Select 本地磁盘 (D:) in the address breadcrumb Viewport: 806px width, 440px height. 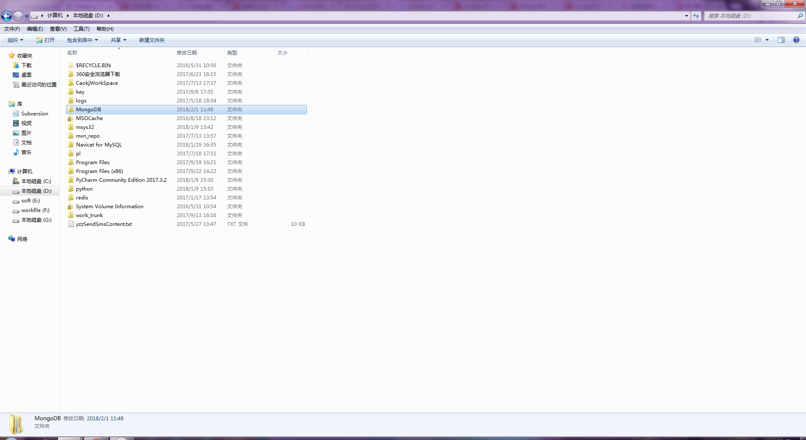tap(88, 16)
